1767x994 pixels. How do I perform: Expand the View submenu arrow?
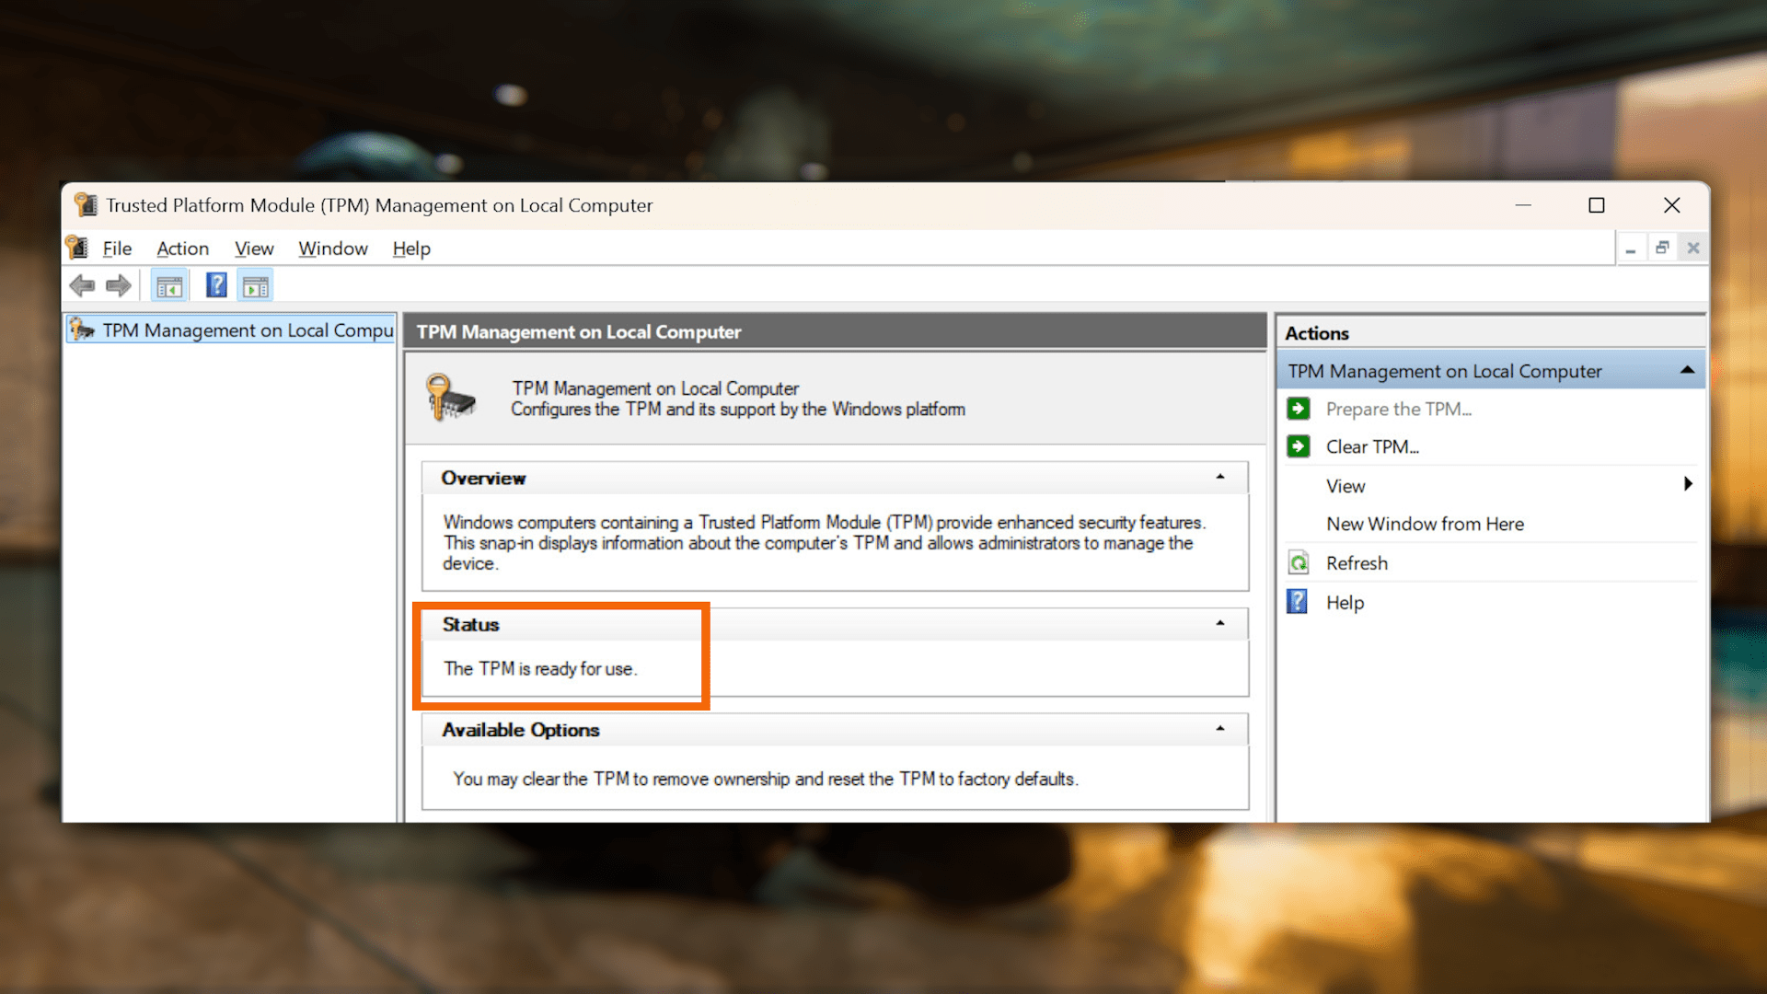pos(1688,484)
